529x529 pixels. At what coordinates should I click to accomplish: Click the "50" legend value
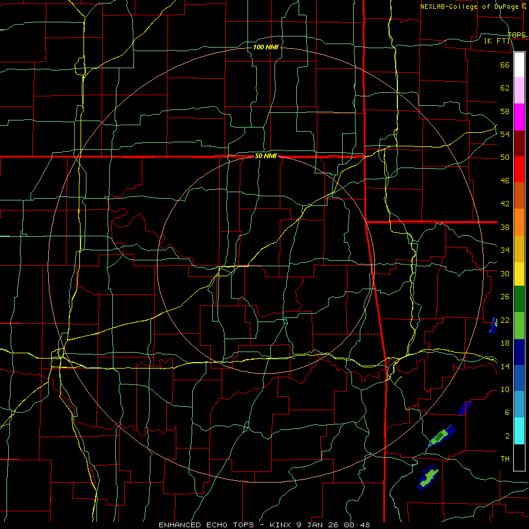tap(505, 158)
